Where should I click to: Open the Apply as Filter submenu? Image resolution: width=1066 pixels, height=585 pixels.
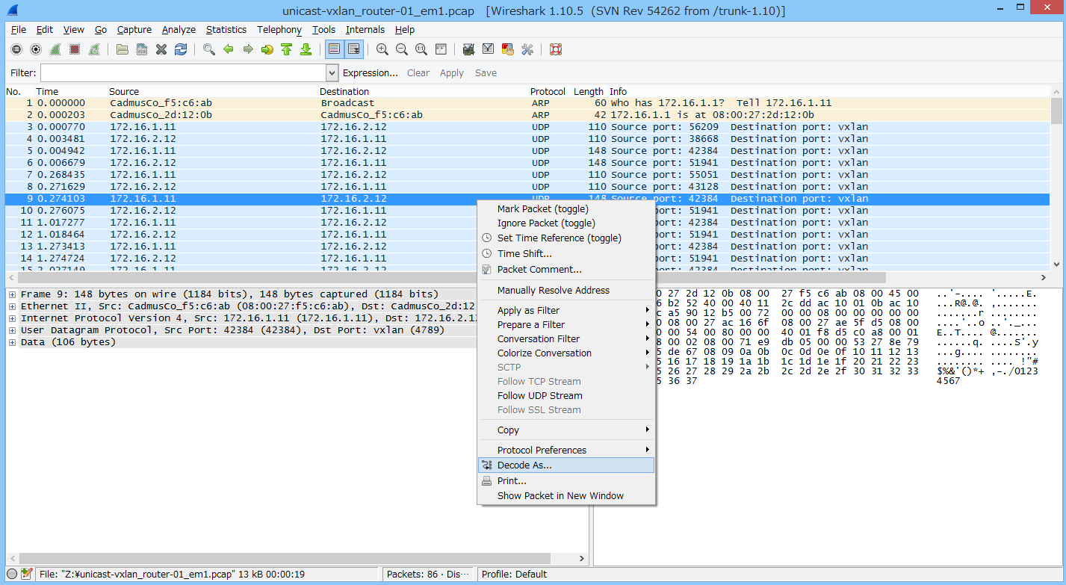pos(565,310)
